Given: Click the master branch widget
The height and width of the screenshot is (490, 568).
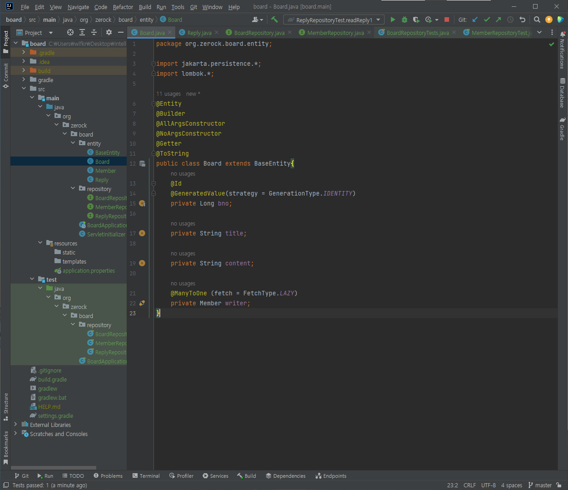Looking at the screenshot, I should coord(540,485).
